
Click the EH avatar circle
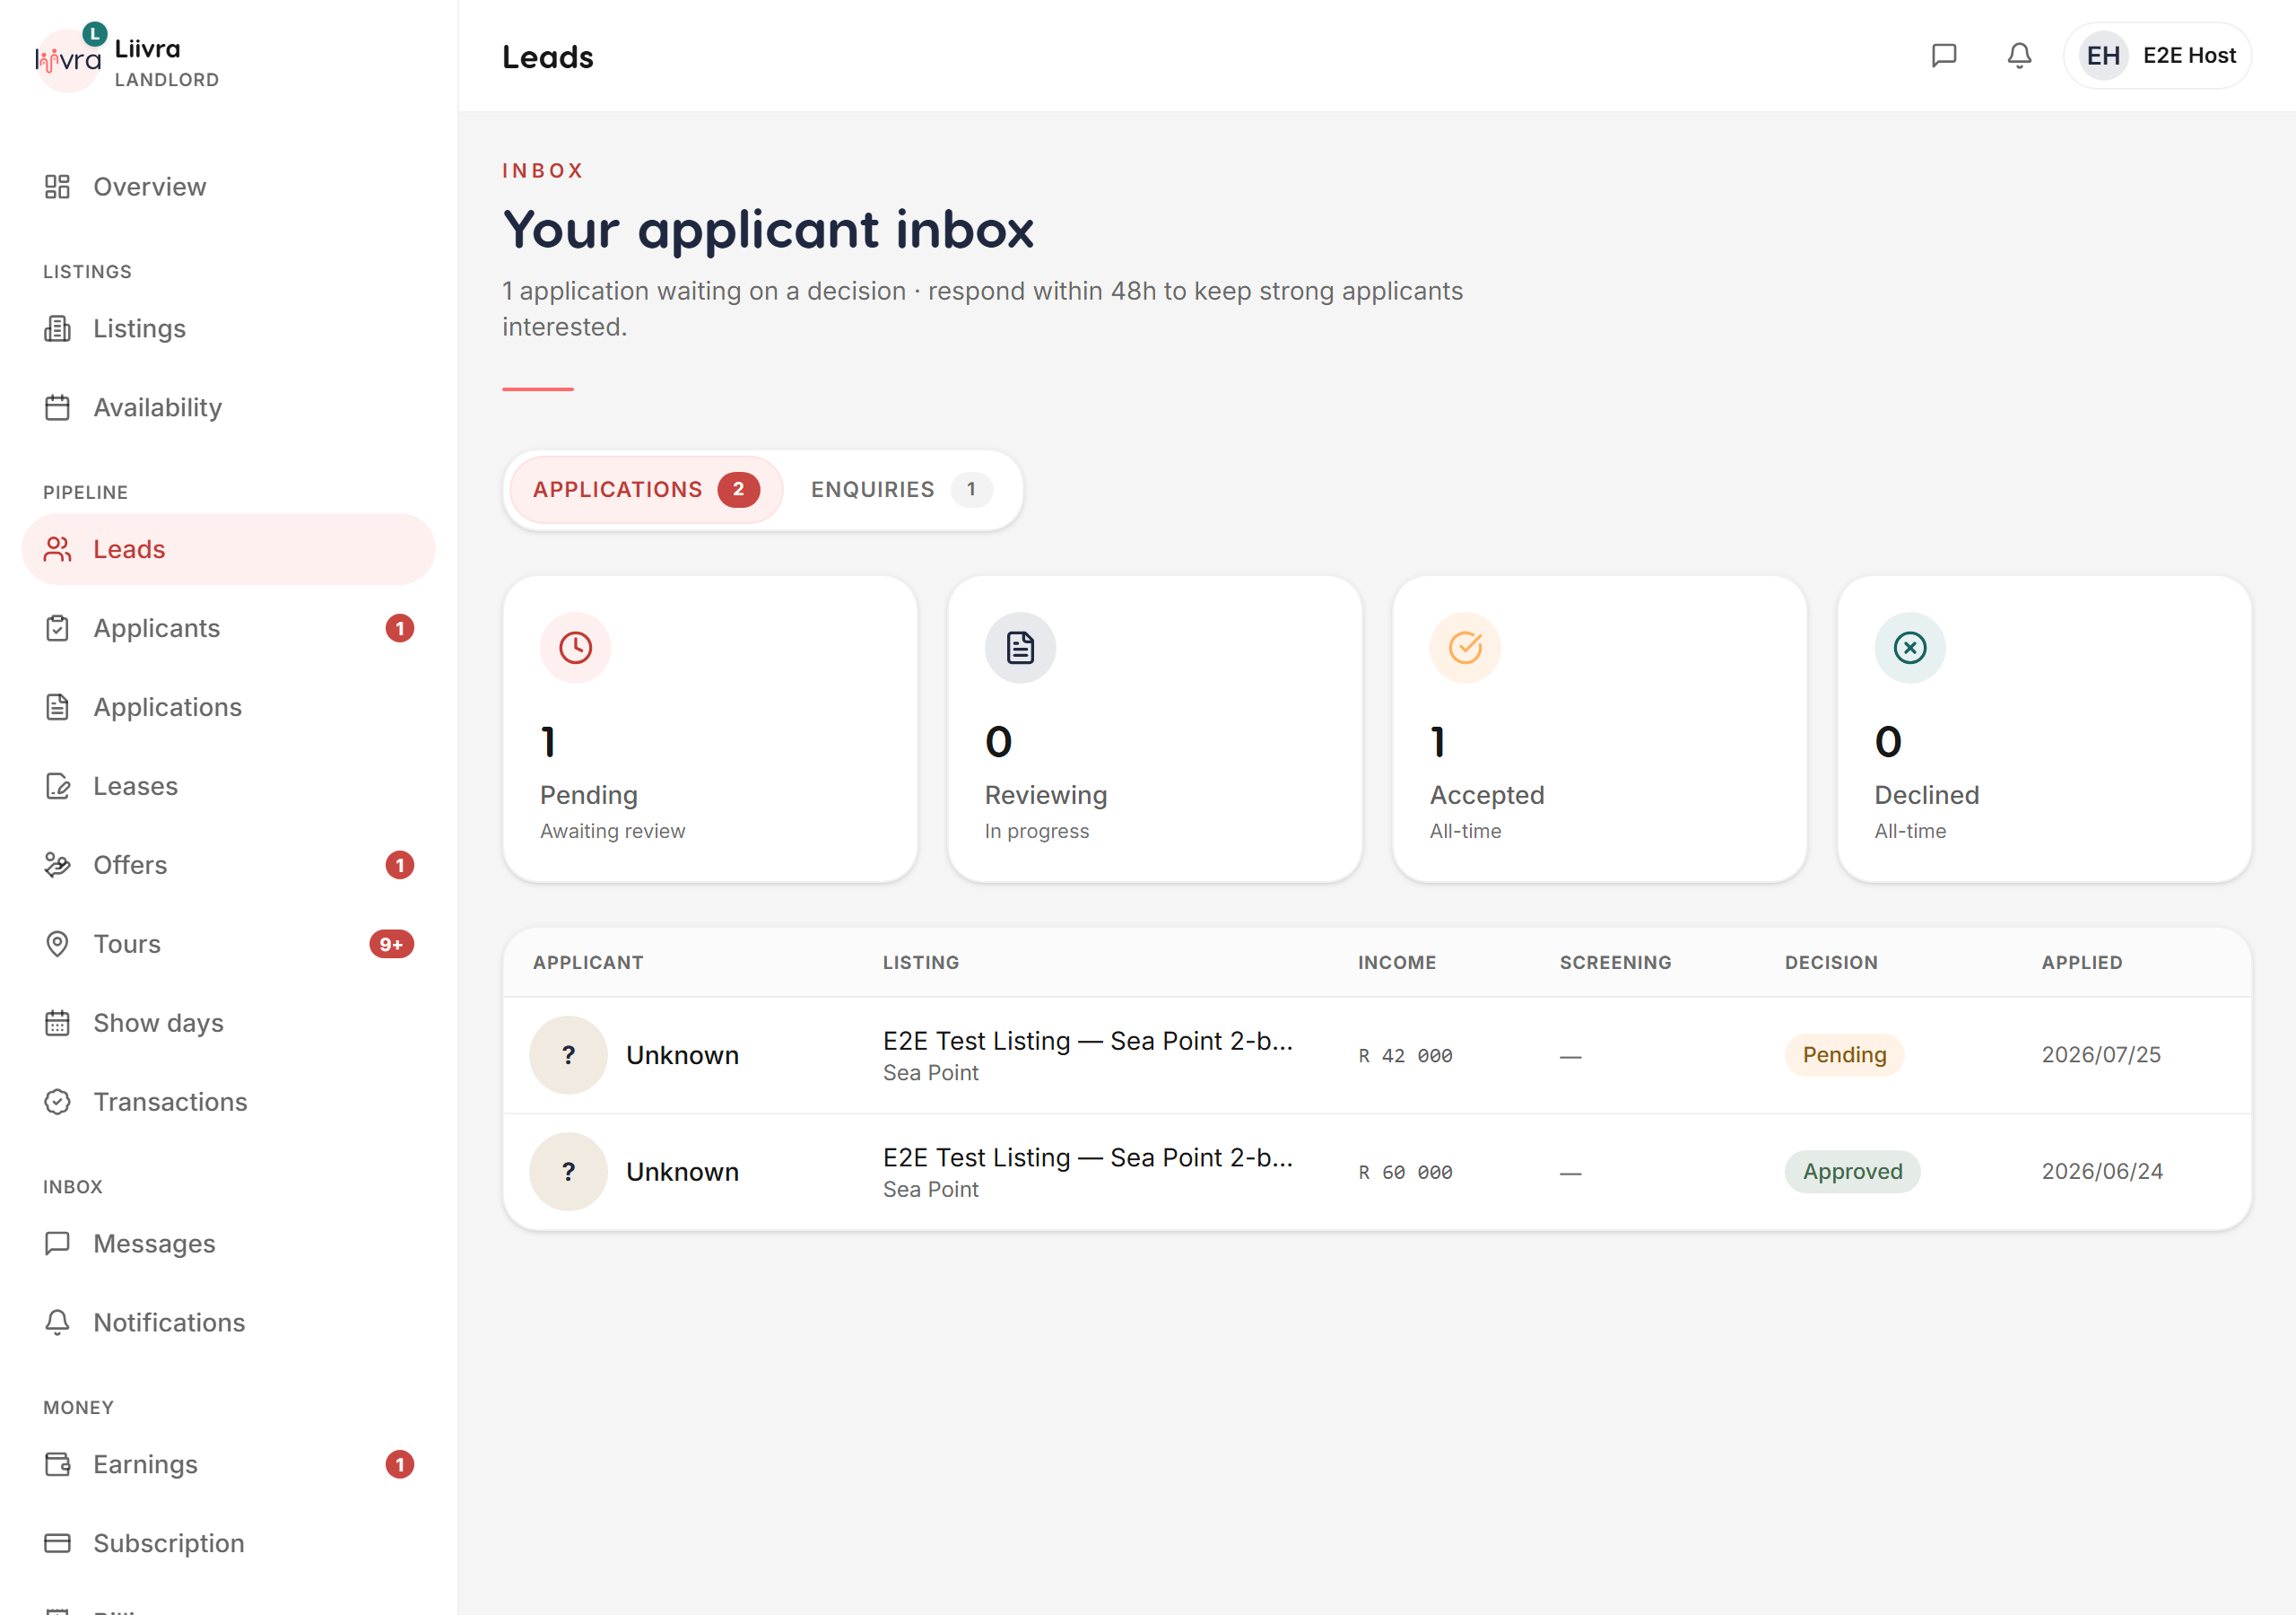2103,55
